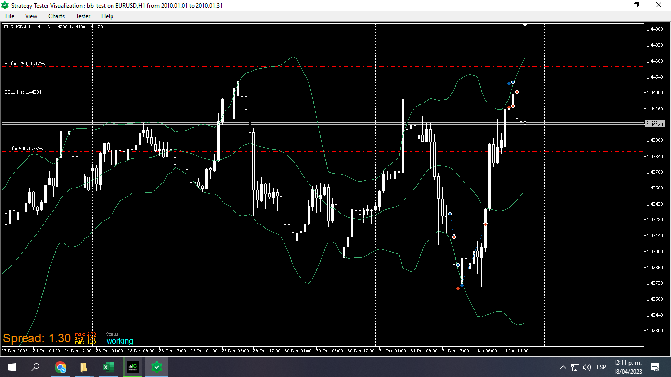Open the taskbar clock and date

[627, 367]
